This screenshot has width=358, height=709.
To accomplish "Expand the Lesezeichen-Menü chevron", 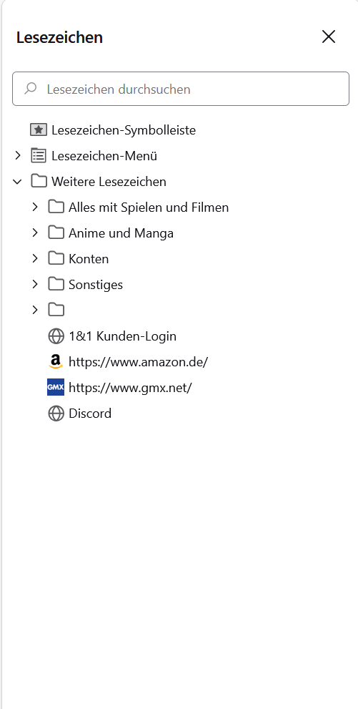I will [x=18, y=156].
